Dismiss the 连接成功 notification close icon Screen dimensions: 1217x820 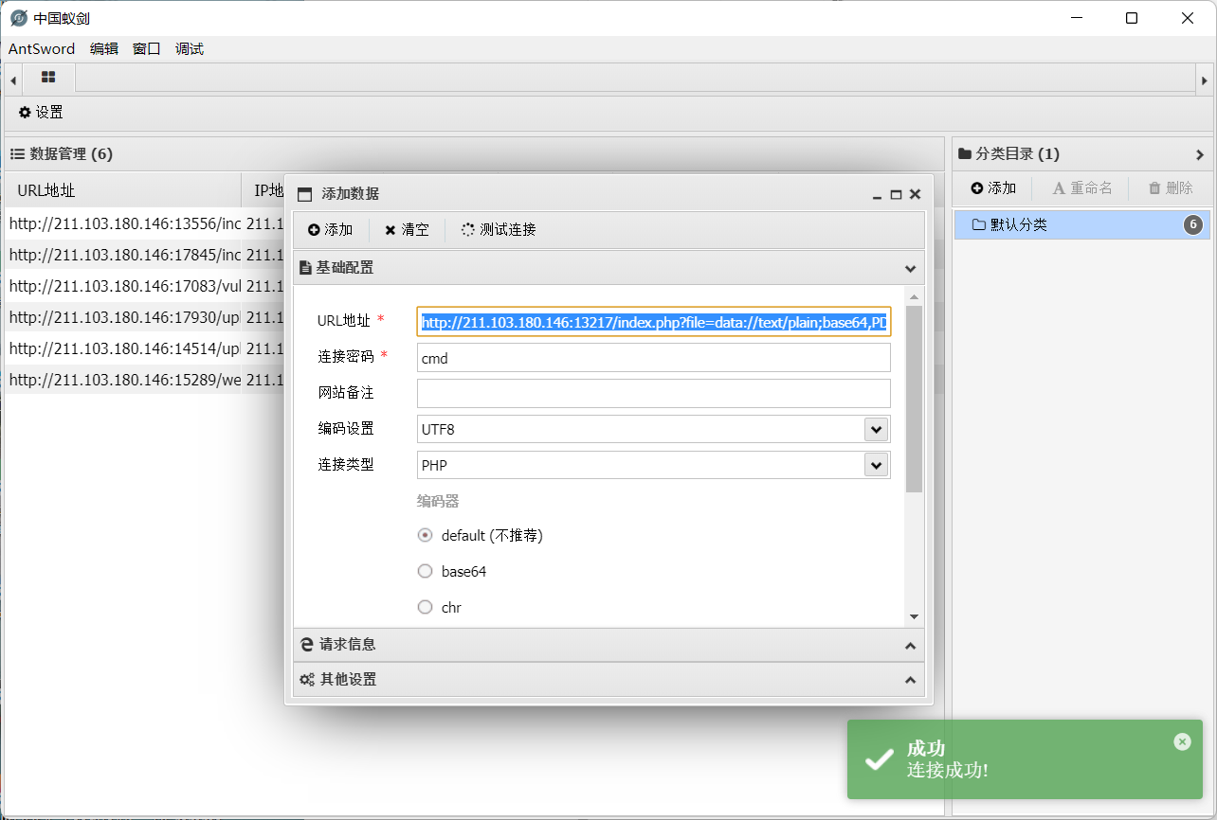1182,741
